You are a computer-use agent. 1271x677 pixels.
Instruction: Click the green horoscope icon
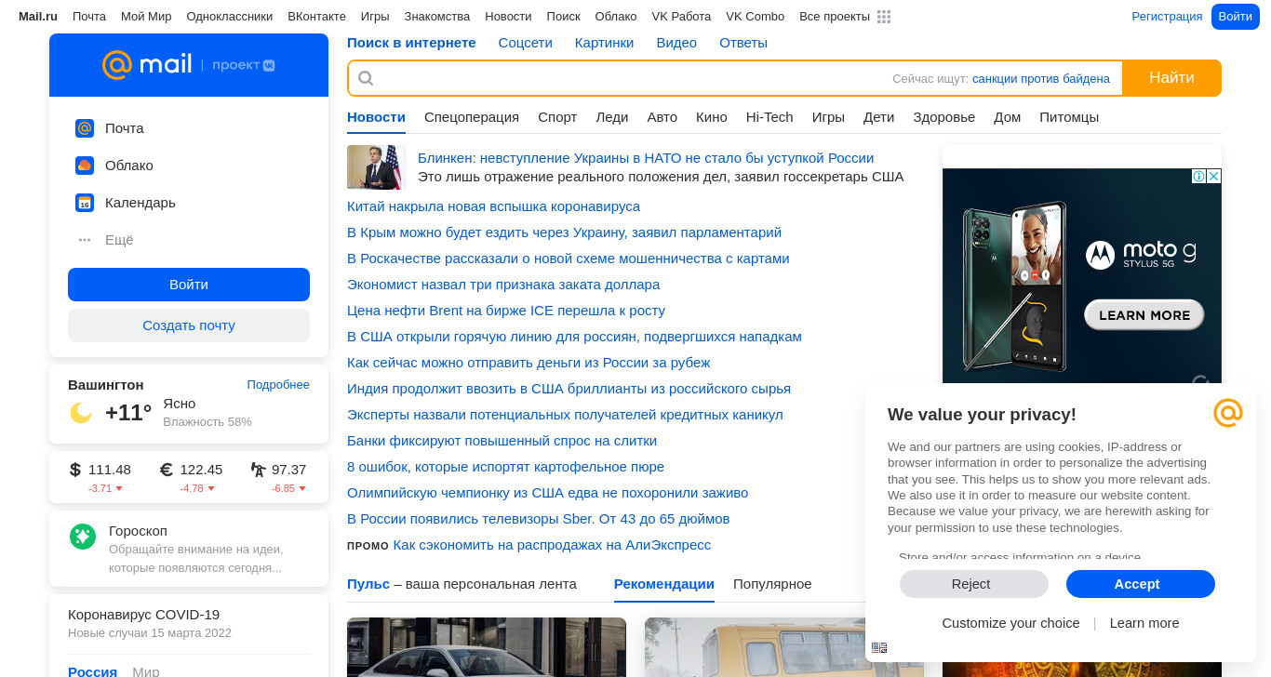click(x=83, y=537)
